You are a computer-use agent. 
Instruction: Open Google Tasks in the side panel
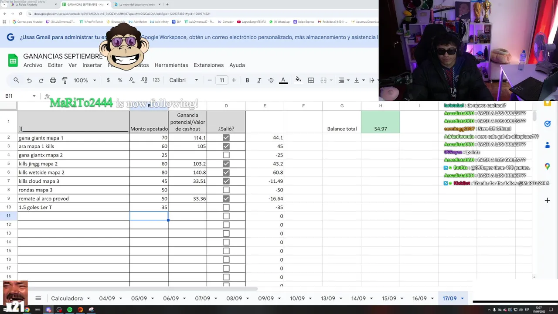coord(547,124)
